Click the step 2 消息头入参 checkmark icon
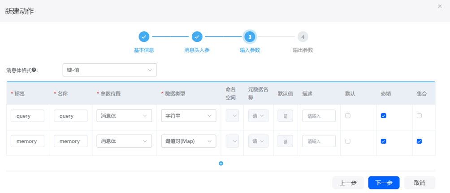Viewport: 450px width, 193px height. tap(197, 37)
